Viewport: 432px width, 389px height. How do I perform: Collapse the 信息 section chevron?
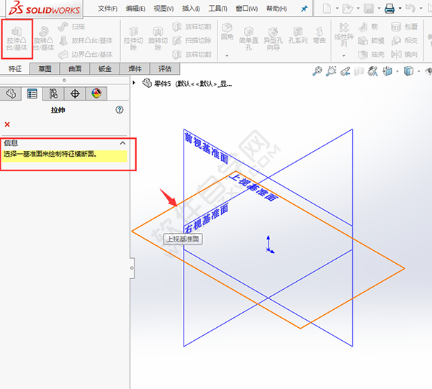(122, 143)
